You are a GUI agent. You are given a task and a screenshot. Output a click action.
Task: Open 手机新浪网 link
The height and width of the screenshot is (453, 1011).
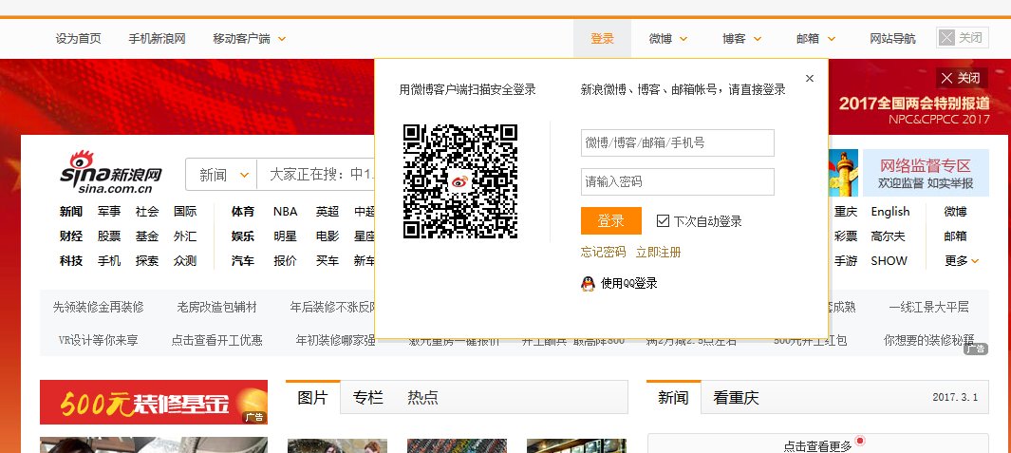157,39
